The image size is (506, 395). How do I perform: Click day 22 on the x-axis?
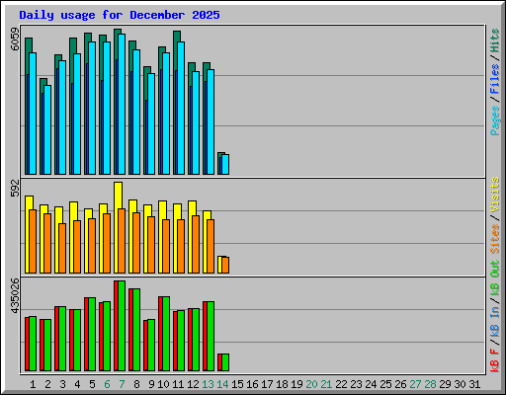click(341, 384)
